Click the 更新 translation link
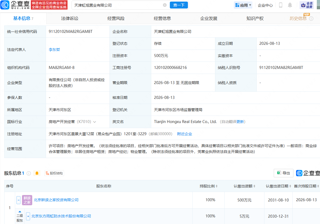 pos(240,122)
